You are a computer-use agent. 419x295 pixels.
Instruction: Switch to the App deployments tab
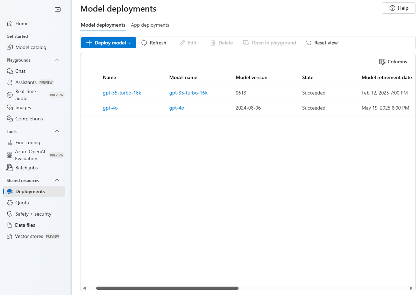(x=150, y=25)
